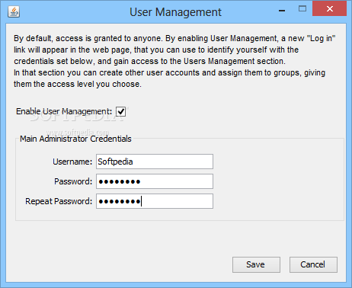Click the 'User Management' window title
The height and width of the screenshot is (288, 352).
[175, 12]
